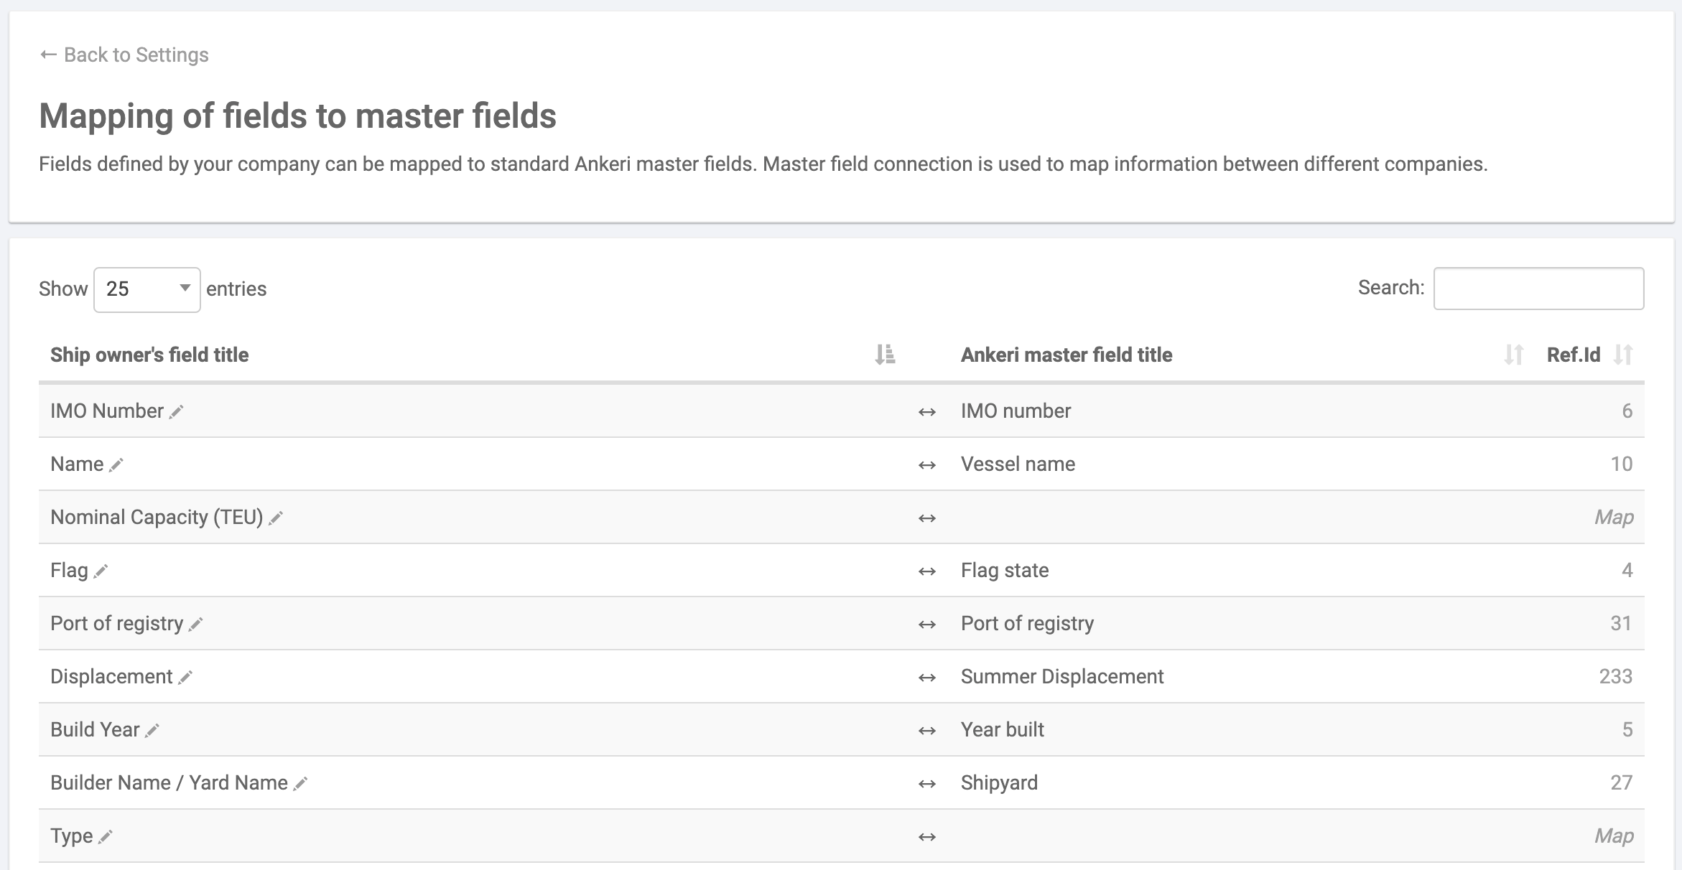Click Ref.Id value 5 in Build Year row
Viewport: 1682px width, 870px height.
(1627, 729)
